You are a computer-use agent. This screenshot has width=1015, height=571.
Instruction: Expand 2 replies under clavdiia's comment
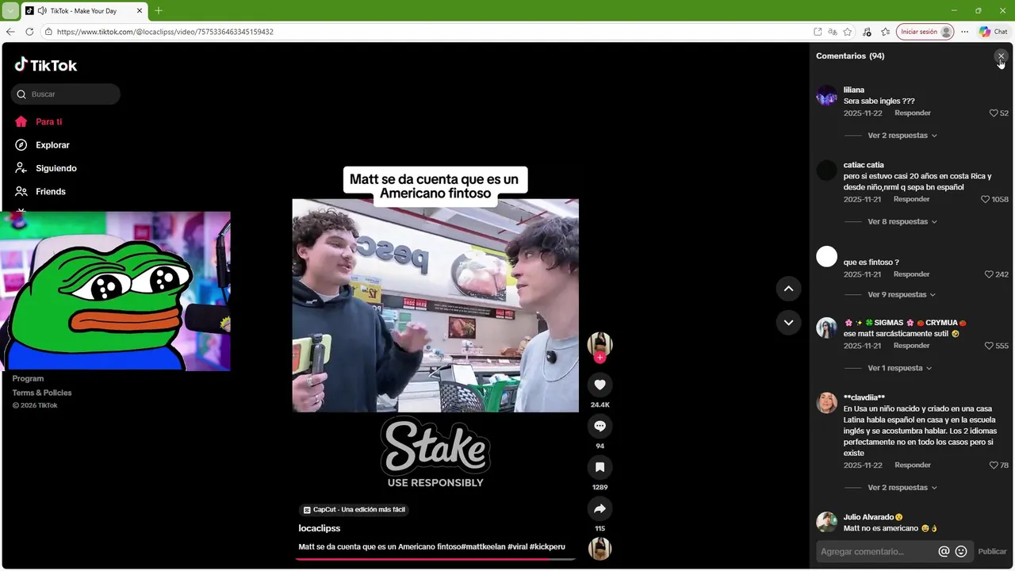(902, 488)
